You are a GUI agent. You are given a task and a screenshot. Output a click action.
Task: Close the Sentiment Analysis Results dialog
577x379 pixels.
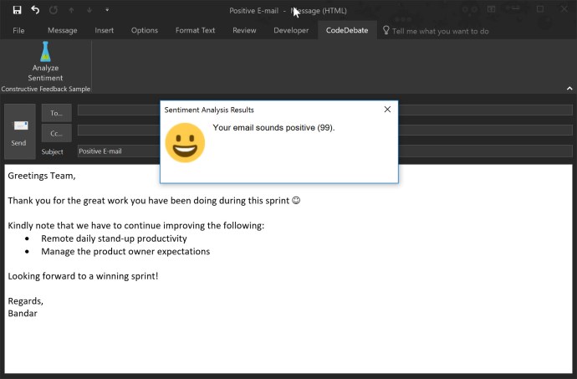(x=387, y=110)
